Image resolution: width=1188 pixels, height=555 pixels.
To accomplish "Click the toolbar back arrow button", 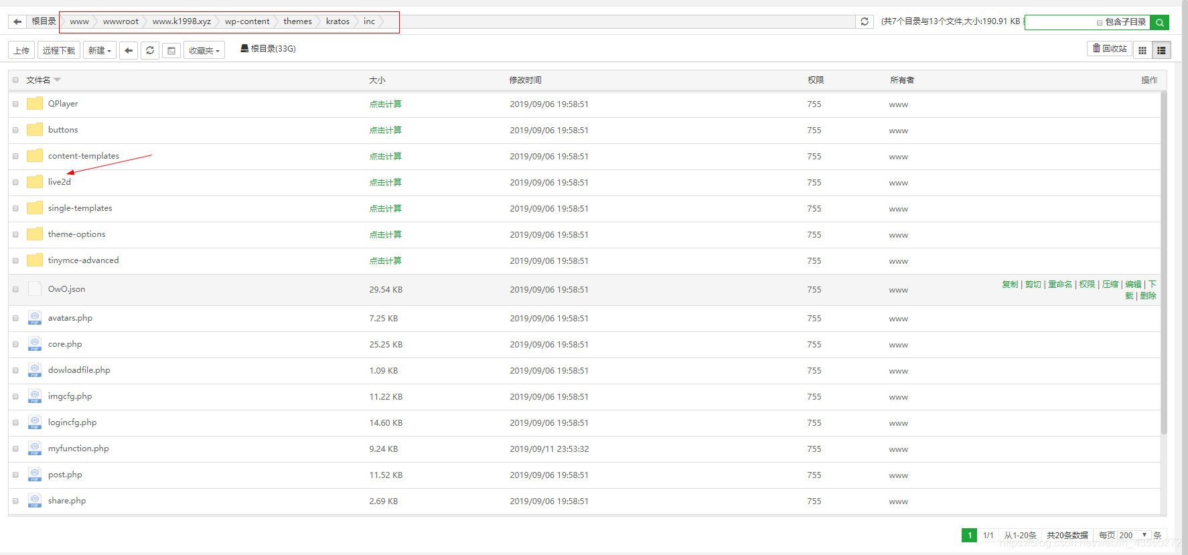I will [129, 50].
